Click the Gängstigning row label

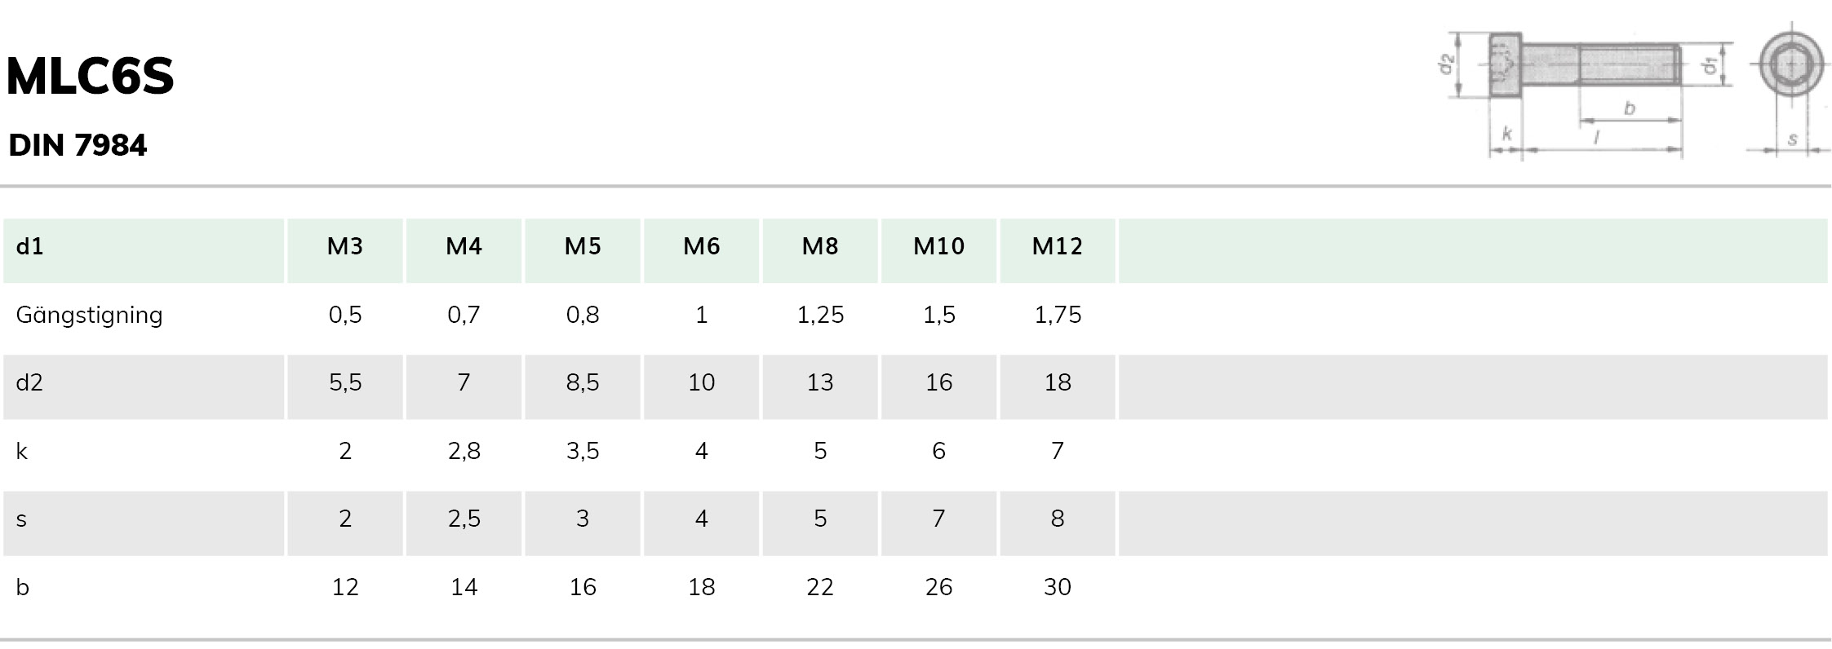[90, 315]
